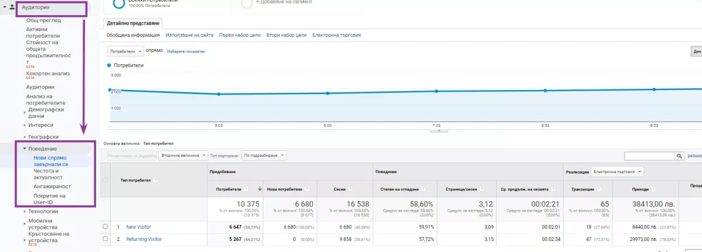Click the search magnifier icon above the table
Screen dimensions: 702x252
pyautogui.click(x=680, y=156)
